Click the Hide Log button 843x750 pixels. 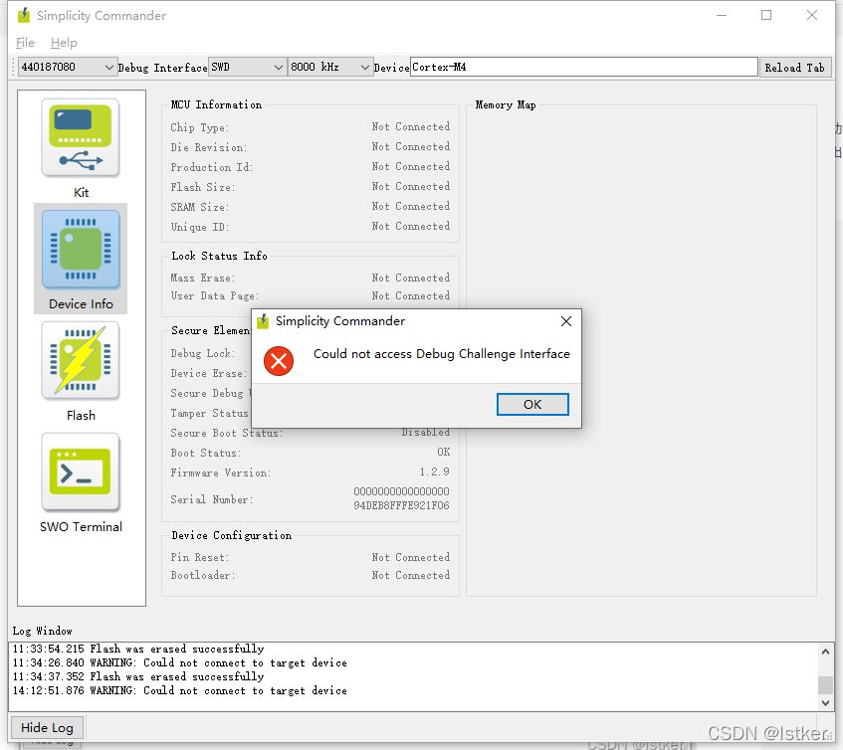(x=47, y=727)
